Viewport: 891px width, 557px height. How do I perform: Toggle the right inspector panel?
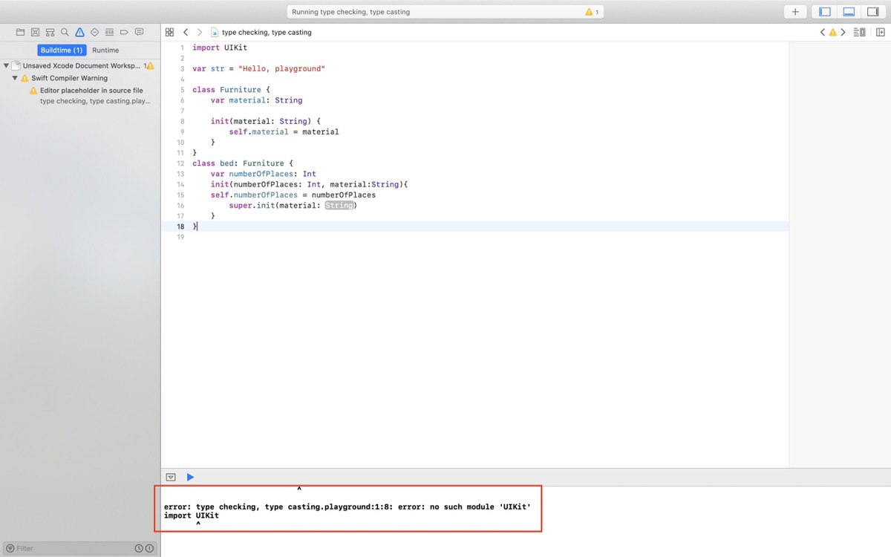[872, 12]
